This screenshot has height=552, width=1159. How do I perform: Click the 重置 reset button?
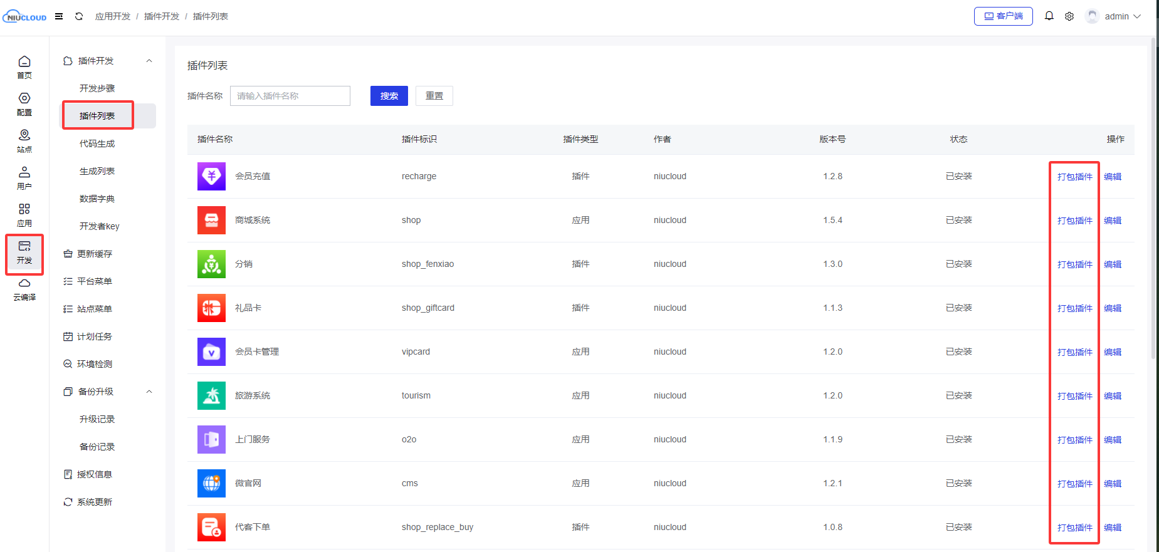pyautogui.click(x=434, y=96)
